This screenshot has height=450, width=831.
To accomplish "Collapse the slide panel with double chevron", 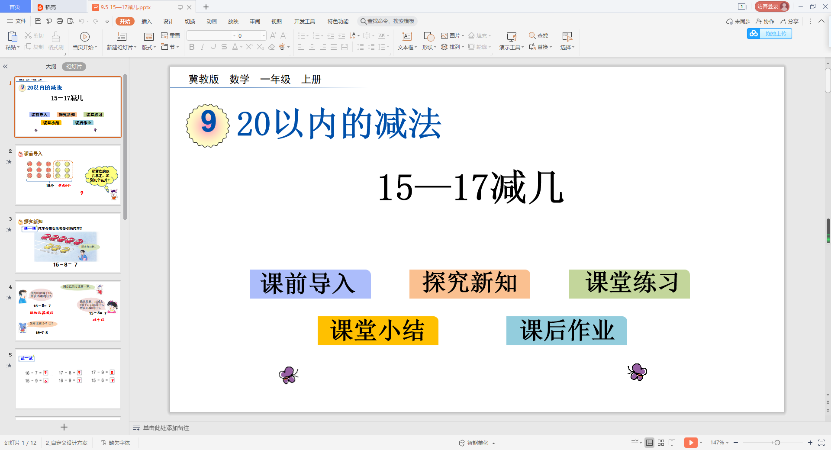I will 5,67.
